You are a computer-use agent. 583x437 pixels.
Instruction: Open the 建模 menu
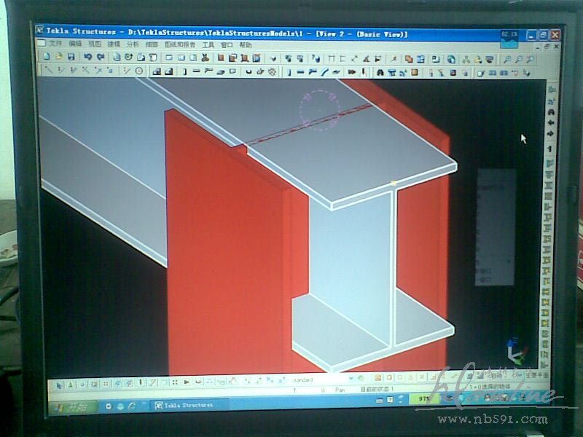pos(114,44)
